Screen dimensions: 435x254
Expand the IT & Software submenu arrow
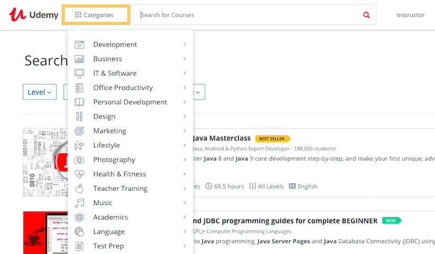click(x=185, y=73)
